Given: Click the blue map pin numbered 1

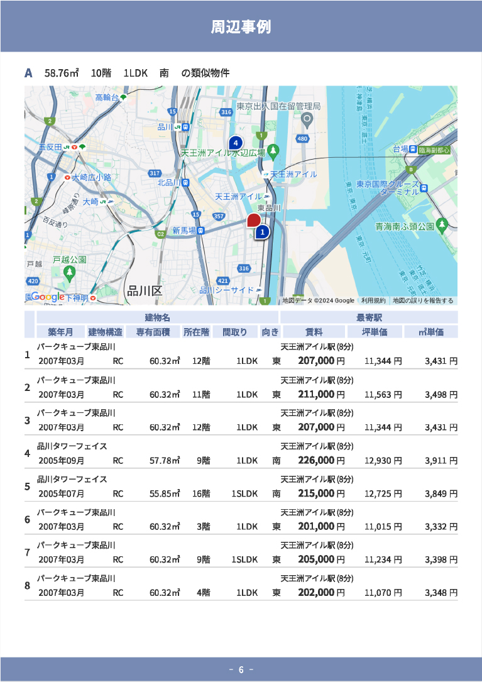Looking at the screenshot, I should [262, 233].
